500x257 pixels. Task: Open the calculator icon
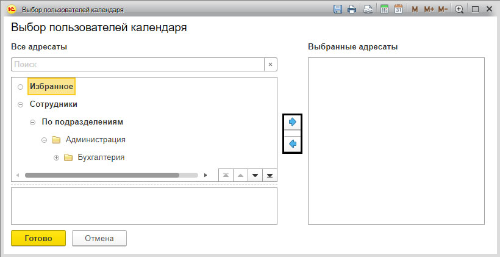[385, 9]
